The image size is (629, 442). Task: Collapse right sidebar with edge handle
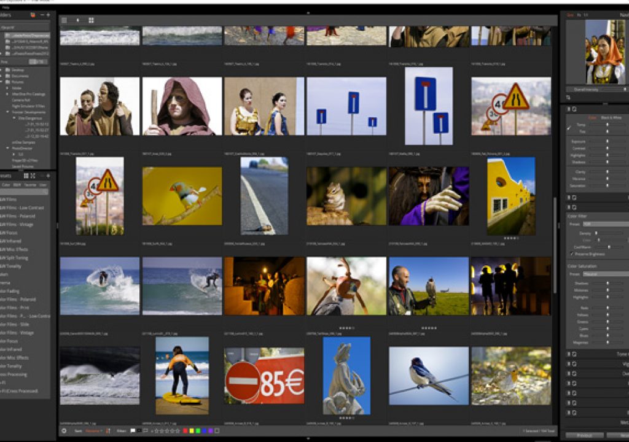tap(559, 226)
